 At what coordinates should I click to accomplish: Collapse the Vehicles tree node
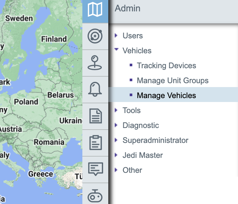click(x=116, y=51)
